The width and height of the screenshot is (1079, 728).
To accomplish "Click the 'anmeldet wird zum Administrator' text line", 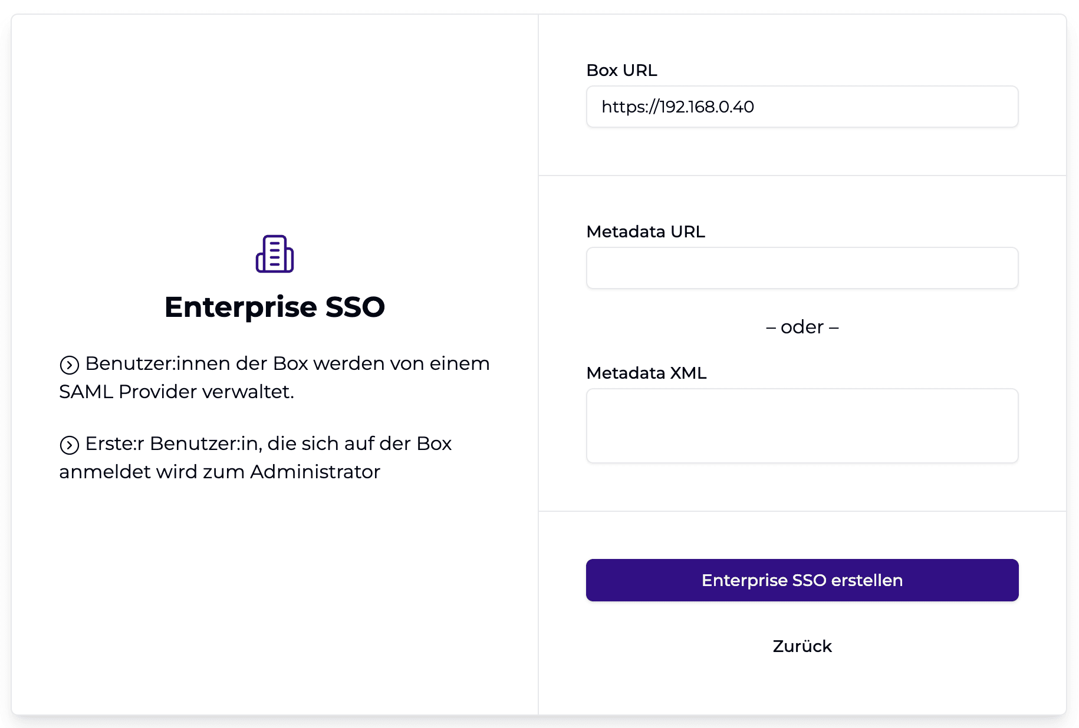I will click(220, 472).
